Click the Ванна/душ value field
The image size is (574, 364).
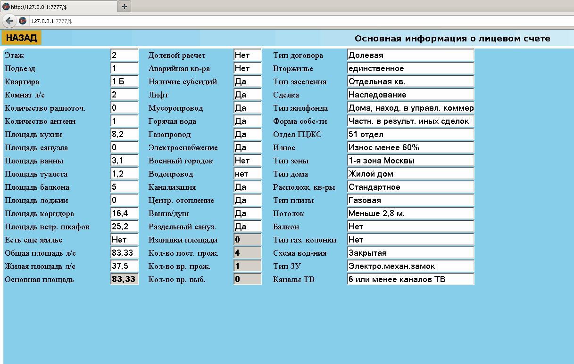[248, 213]
